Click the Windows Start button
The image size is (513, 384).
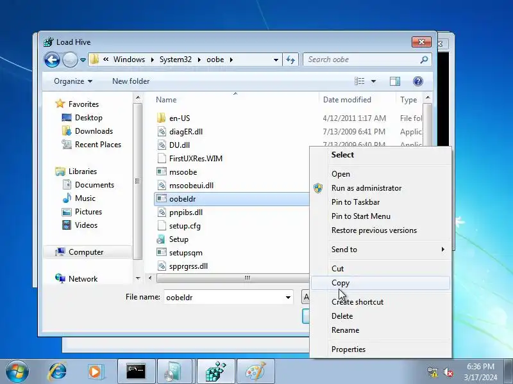[x=17, y=371]
